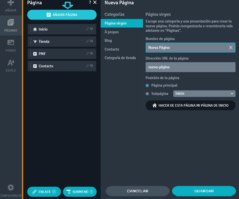The width and height of the screenshot is (239, 199).
Task: Toggle globe visibility icon for Contacto
Action: [x=92, y=66]
